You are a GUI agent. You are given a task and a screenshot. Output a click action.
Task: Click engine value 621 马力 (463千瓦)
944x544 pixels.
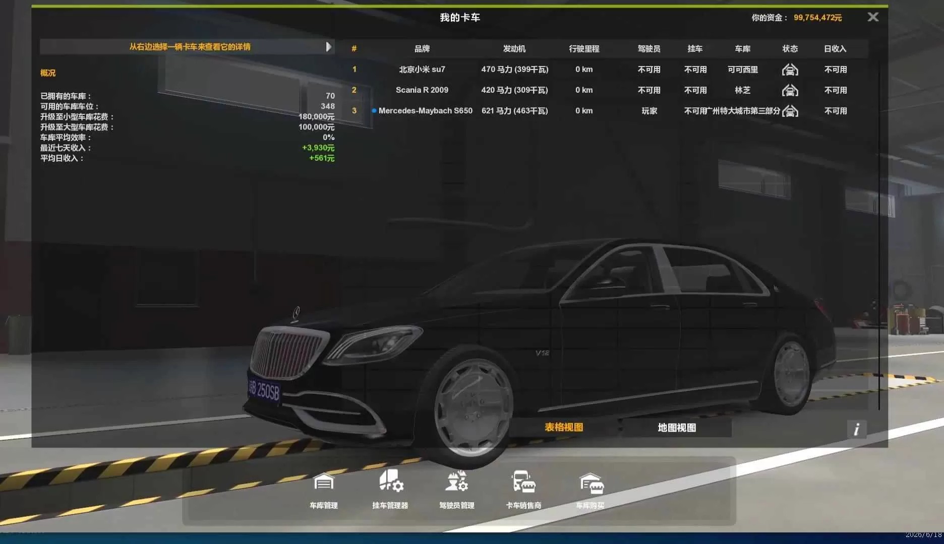coord(514,111)
